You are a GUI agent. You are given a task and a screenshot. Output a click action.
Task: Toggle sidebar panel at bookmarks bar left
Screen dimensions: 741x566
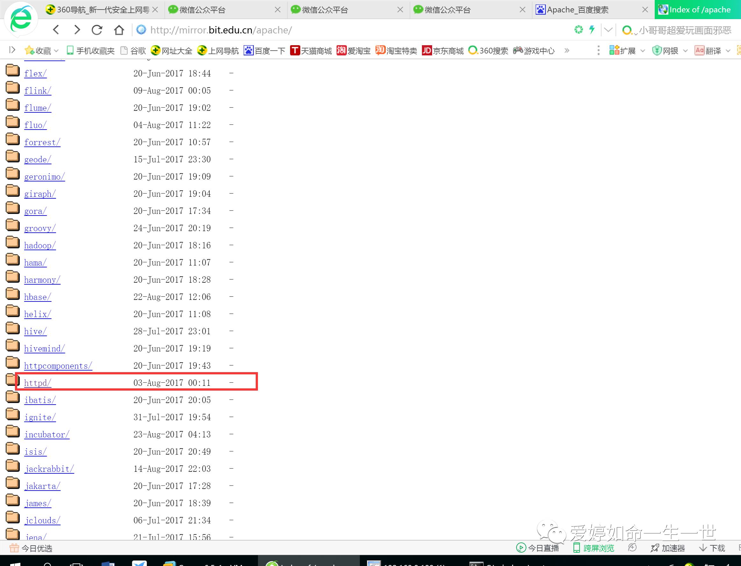tap(12, 50)
